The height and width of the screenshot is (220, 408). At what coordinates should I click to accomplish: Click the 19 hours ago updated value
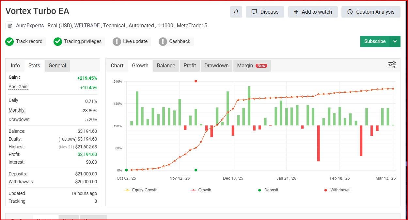click(84, 193)
